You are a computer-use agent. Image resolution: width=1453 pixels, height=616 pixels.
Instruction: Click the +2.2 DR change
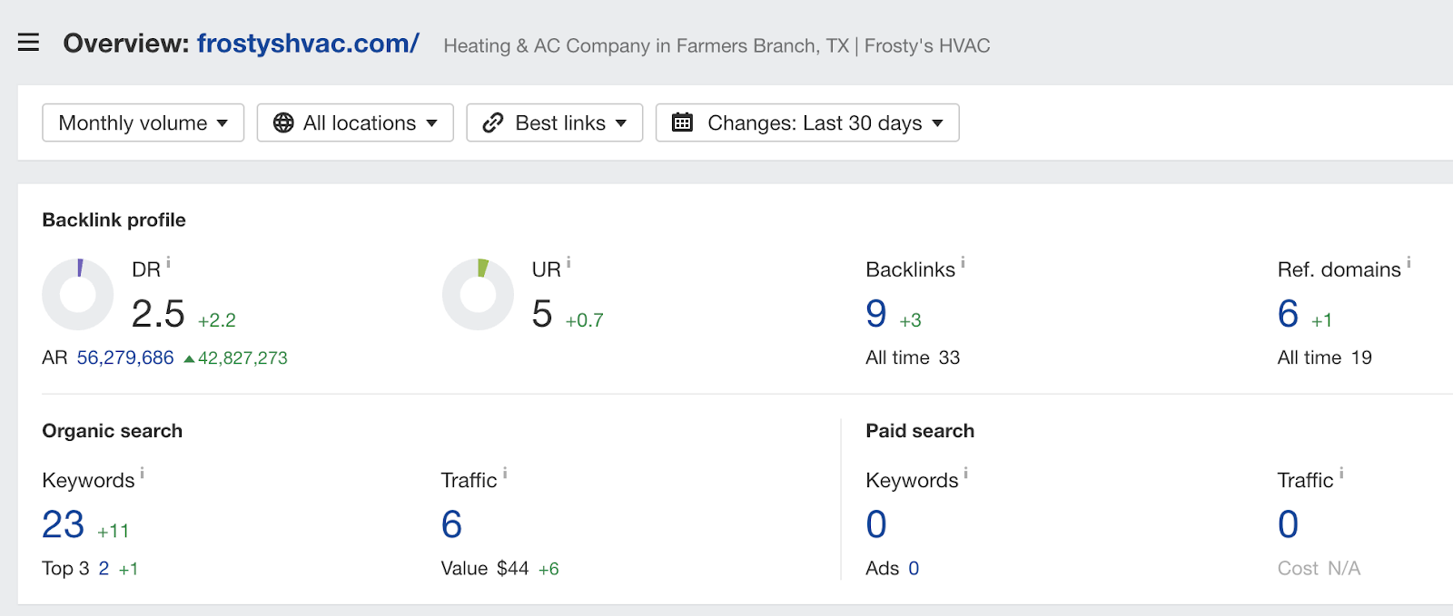[x=217, y=320]
